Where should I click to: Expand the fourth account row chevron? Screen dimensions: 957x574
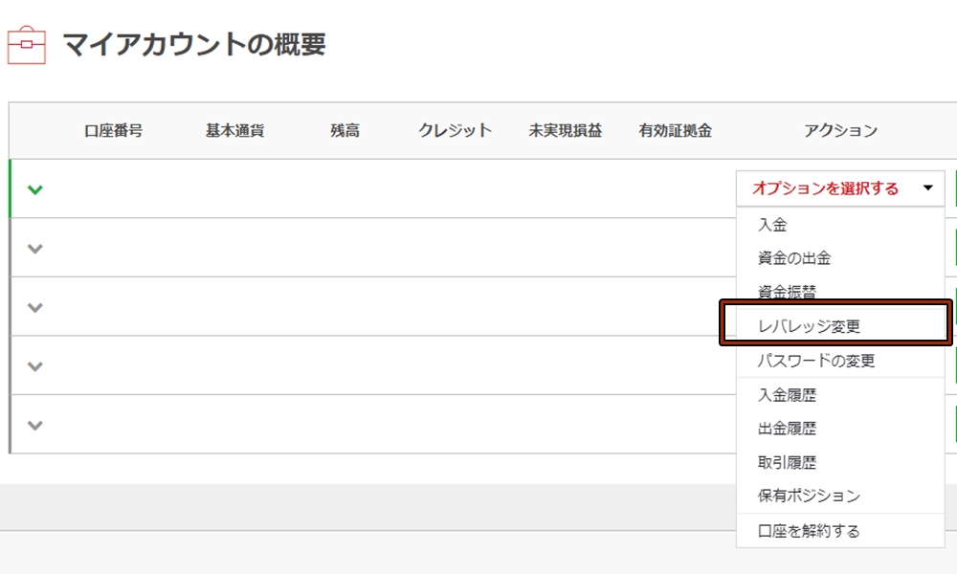pyautogui.click(x=35, y=366)
